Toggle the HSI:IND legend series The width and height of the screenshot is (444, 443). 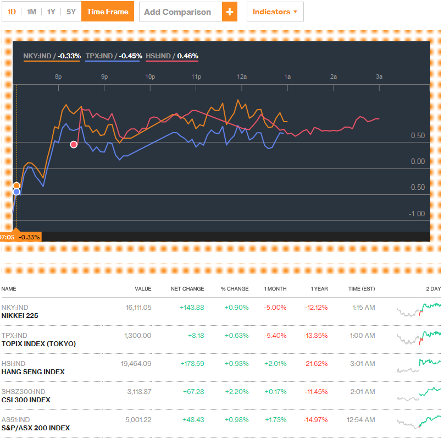click(172, 56)
